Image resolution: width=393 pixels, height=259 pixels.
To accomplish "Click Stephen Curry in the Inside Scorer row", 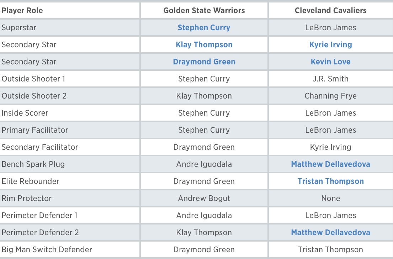I will (x=204, y=113).
